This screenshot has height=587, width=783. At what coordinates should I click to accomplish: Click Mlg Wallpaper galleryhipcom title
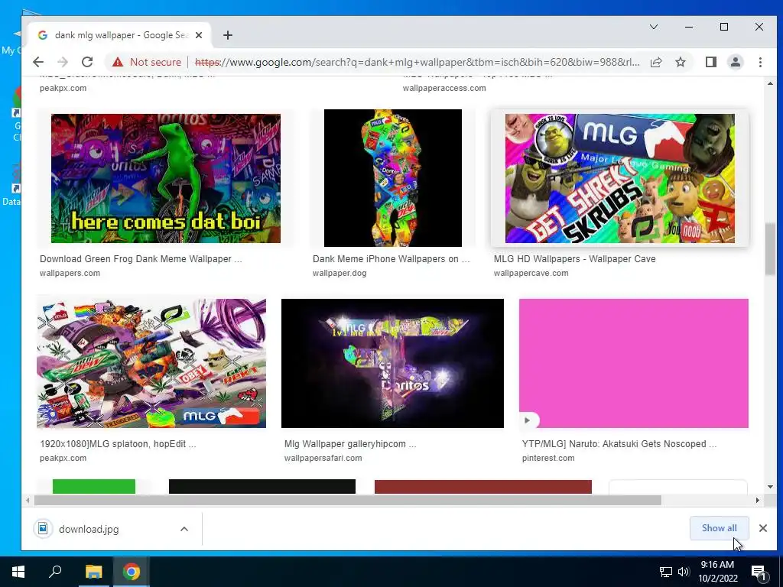tap(350, 444)
